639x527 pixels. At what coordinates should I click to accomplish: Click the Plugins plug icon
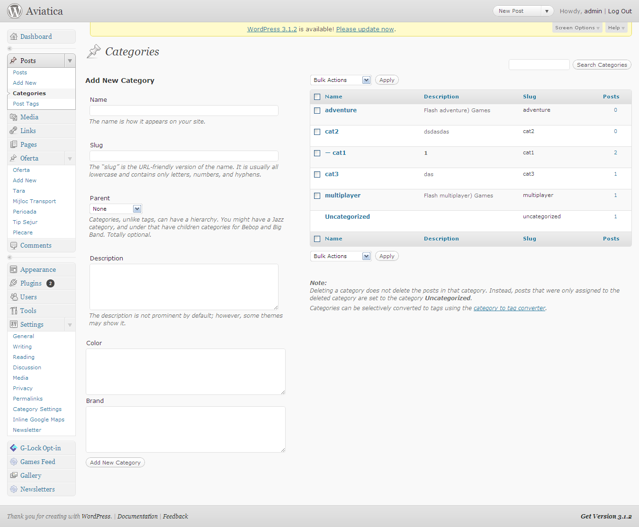14,283
